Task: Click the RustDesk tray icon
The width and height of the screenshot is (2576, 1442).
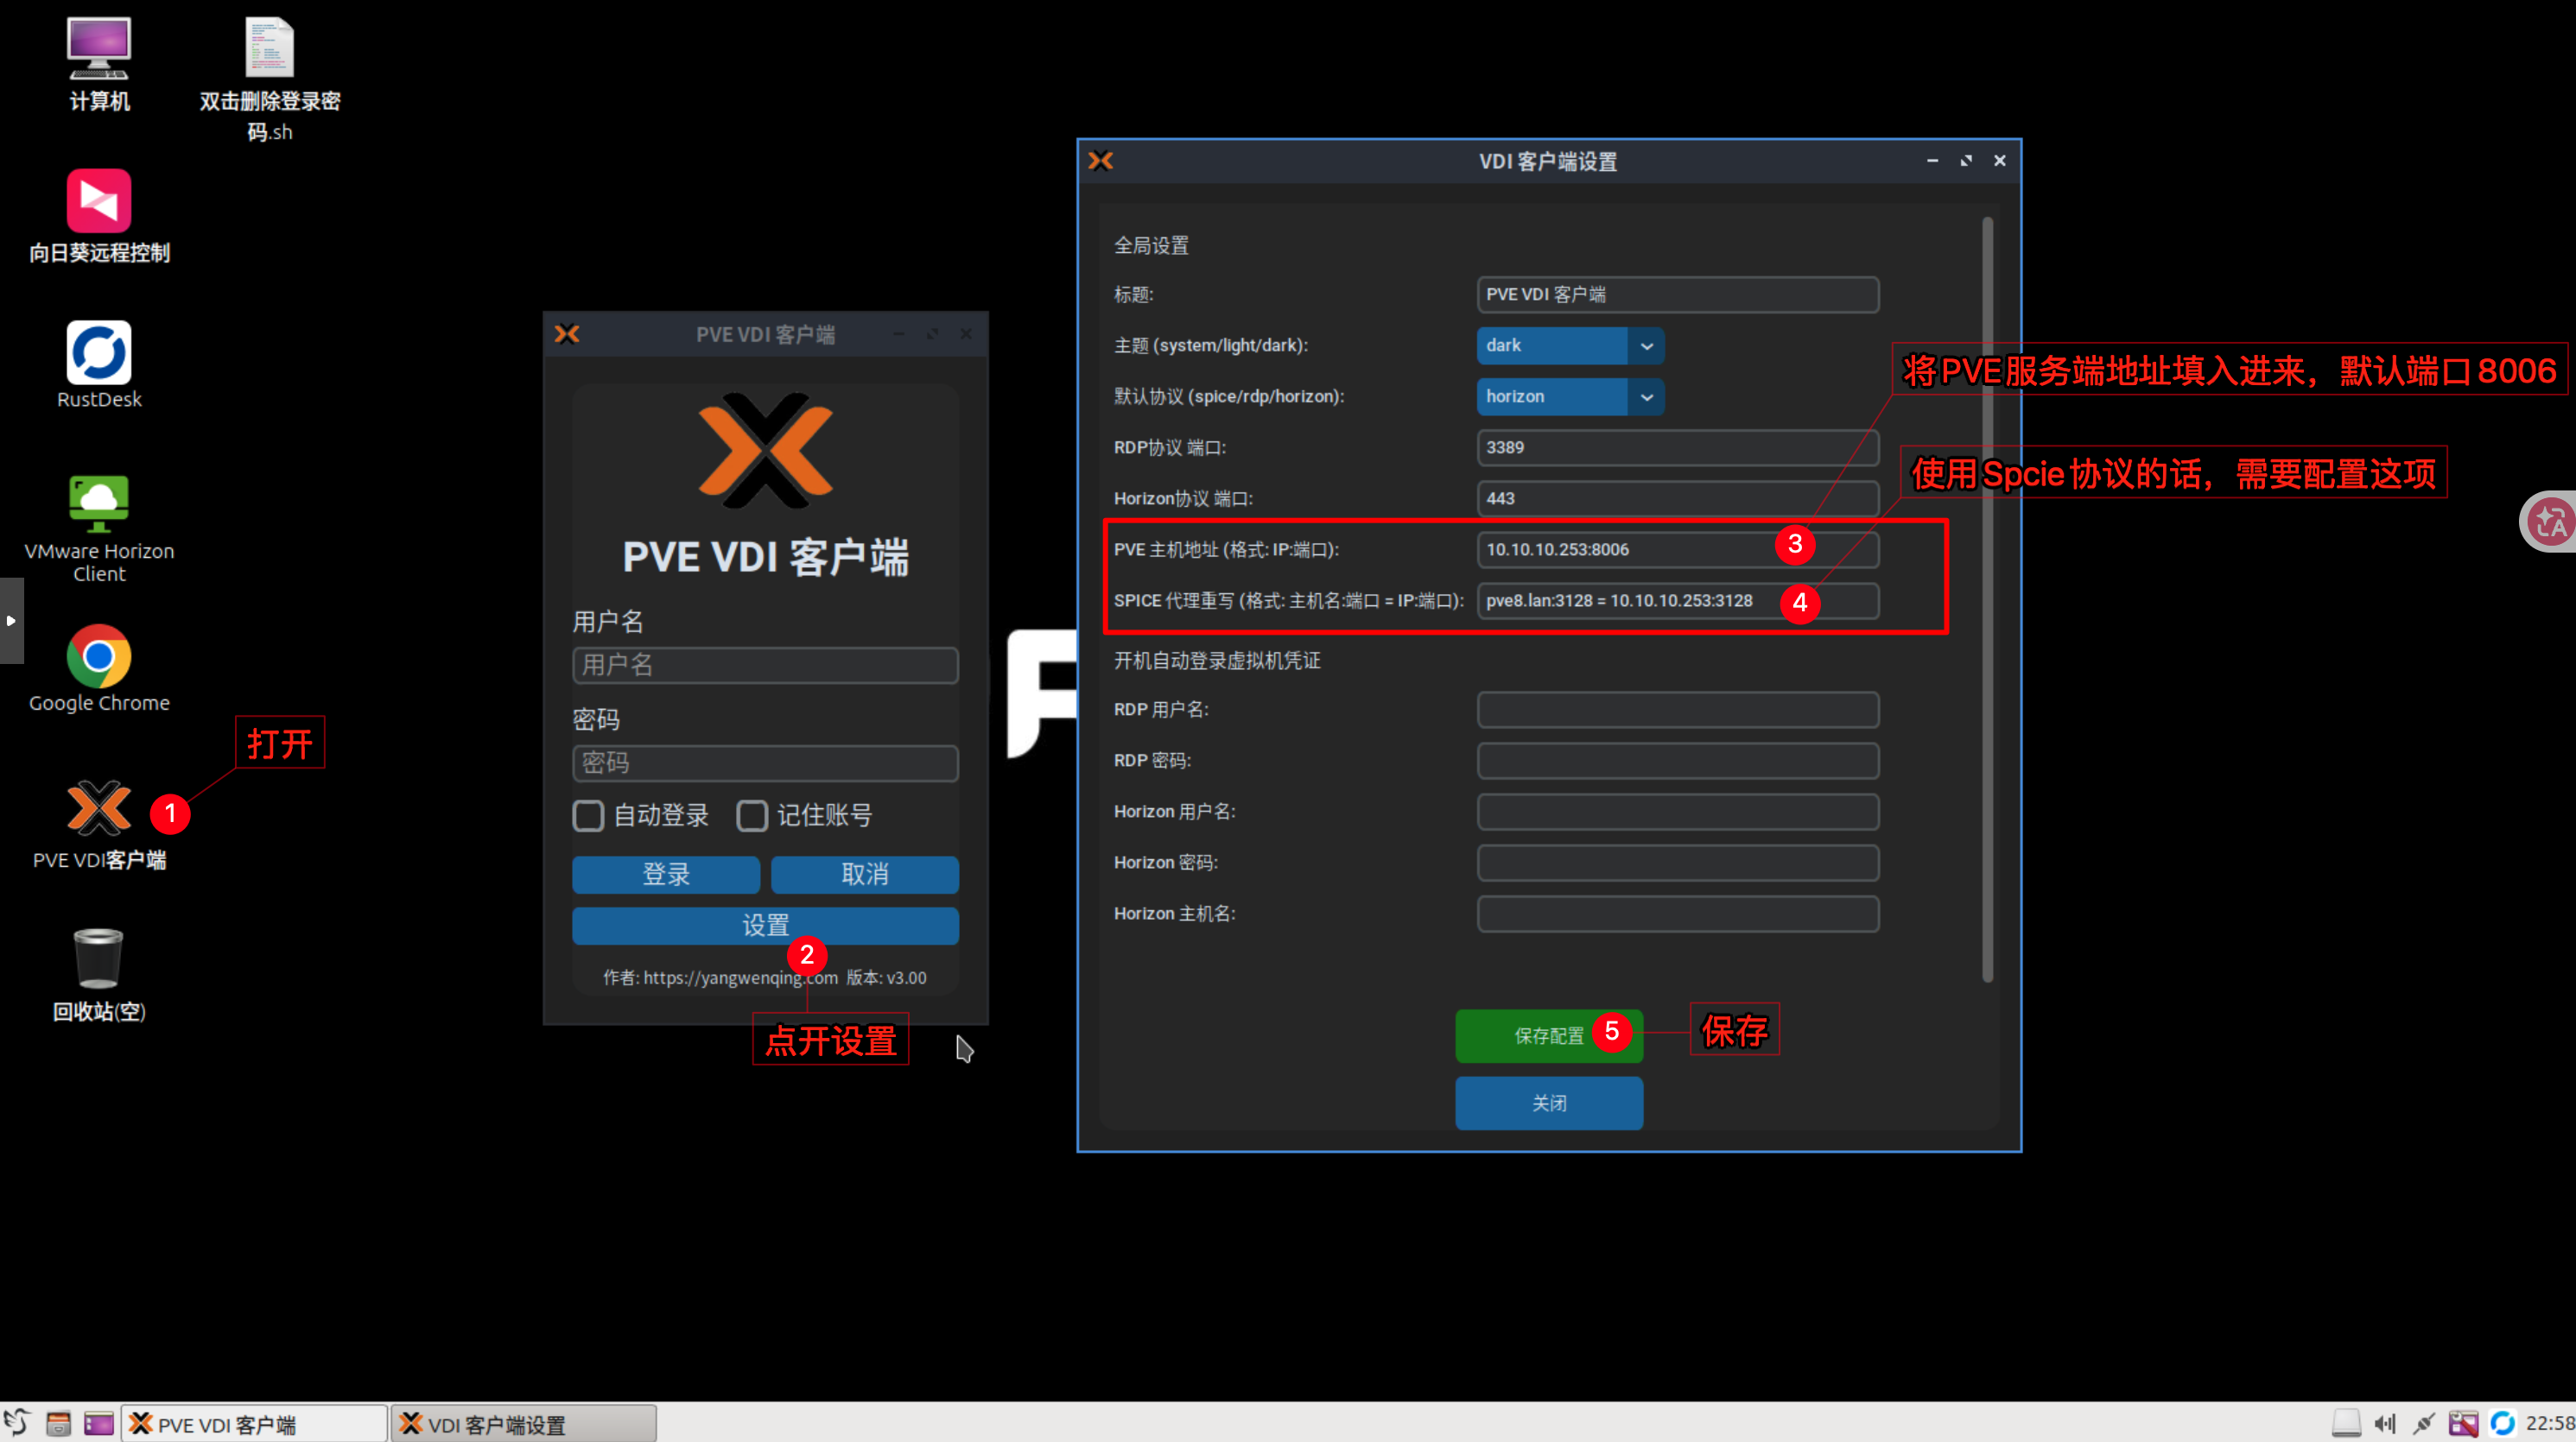Action: click(2502, 1423)
